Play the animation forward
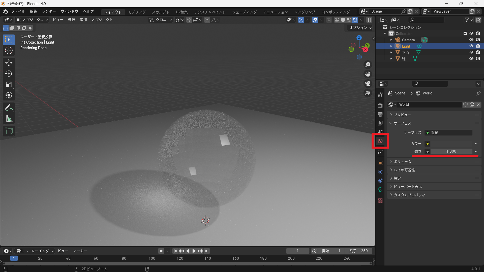The height and width of the screenshot is (272, 484). [194, 251]
